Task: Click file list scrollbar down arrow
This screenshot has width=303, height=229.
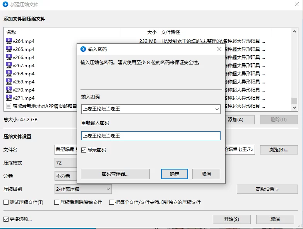Action: click(294, 108)
